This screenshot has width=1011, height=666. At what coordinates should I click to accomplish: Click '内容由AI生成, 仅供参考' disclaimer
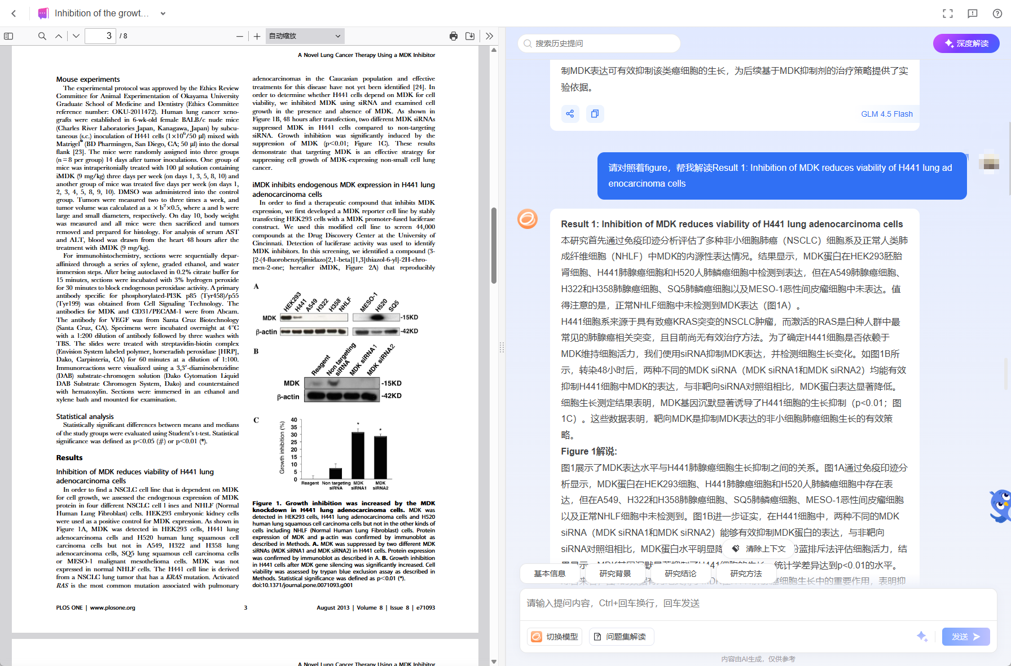pyautogui.click(x=758, y=659)
